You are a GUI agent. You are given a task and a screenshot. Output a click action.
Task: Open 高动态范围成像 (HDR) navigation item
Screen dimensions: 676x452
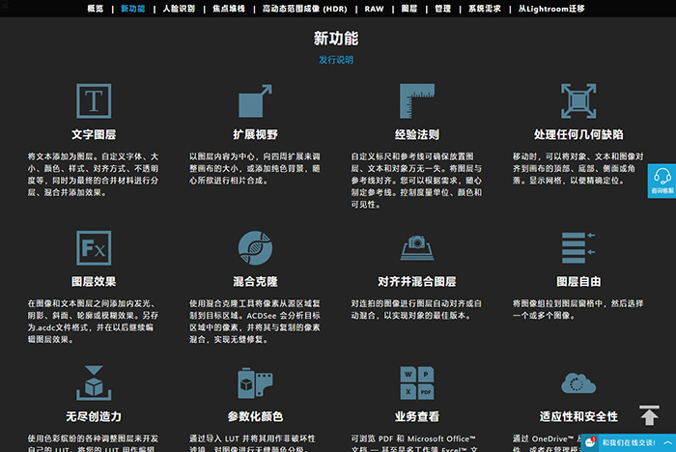[x=305, y=9]
